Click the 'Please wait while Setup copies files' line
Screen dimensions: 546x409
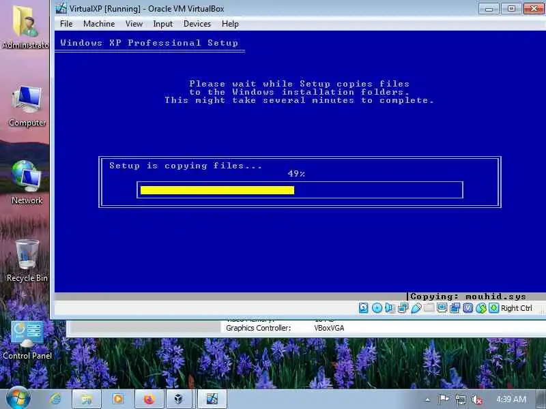pyautogui.click(x=299, y=83)
